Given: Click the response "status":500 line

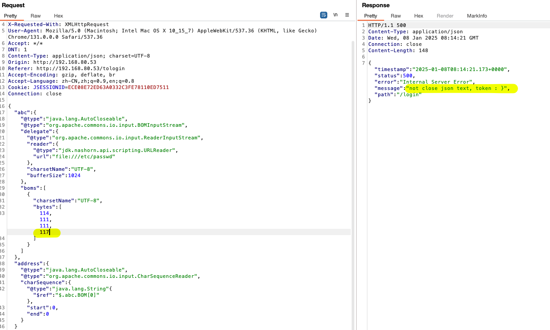Looking at the screenshot, I should [394, 76].
